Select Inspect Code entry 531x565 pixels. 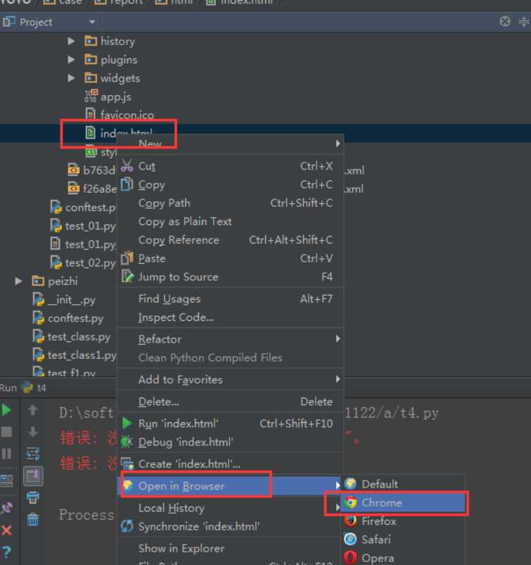coord(231,317)
